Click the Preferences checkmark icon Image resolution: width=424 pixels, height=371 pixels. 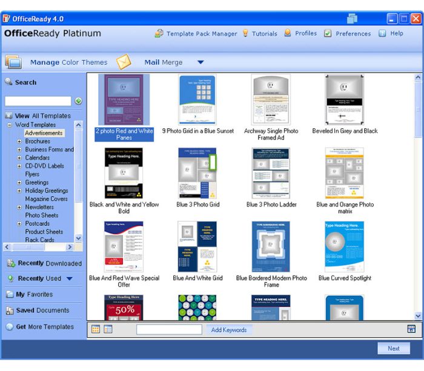[x=328, y=33]
